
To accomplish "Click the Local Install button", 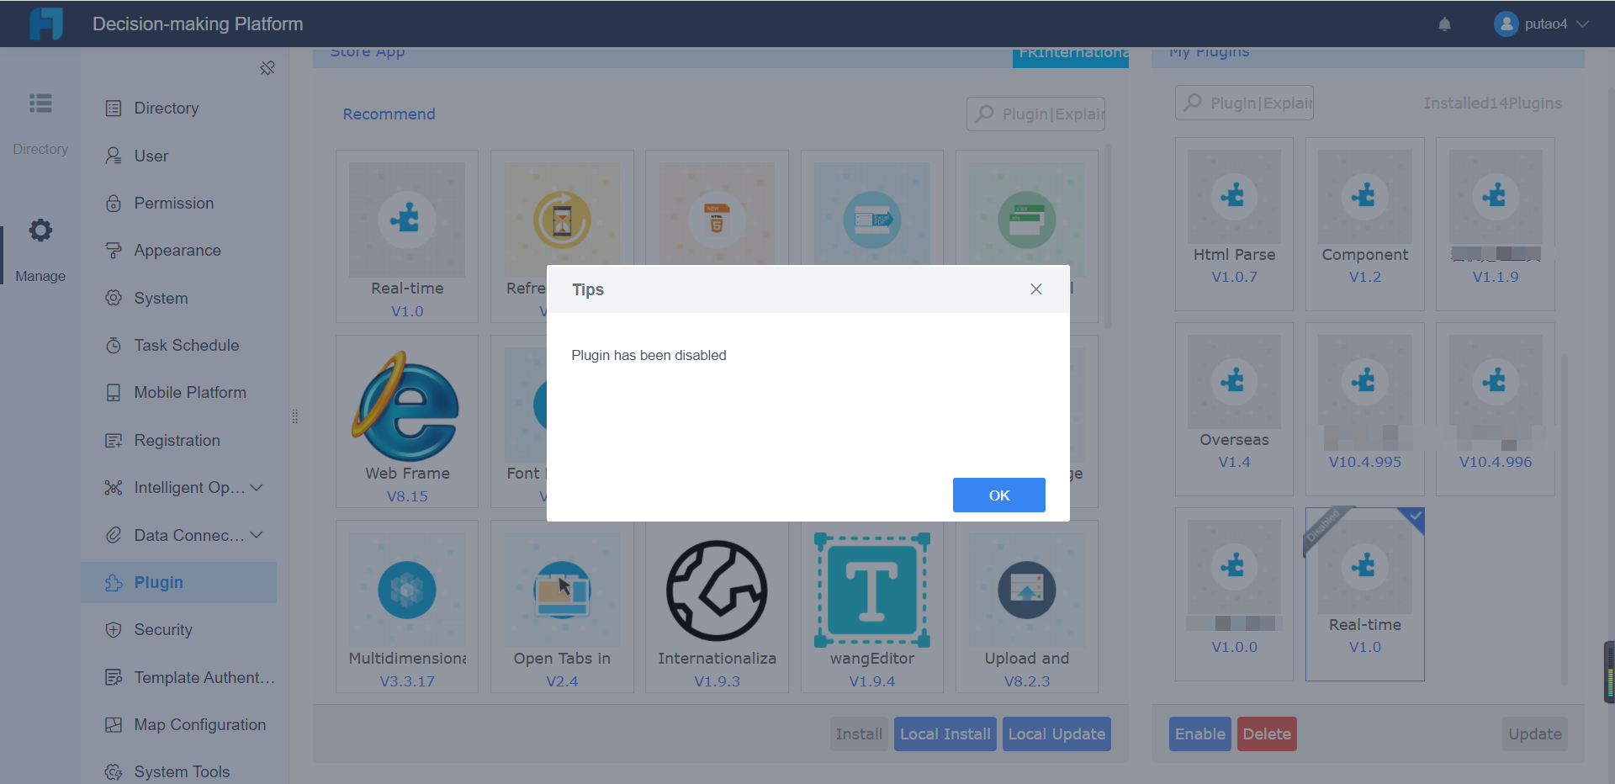I will pyautogui.click(x=945, y=734).
